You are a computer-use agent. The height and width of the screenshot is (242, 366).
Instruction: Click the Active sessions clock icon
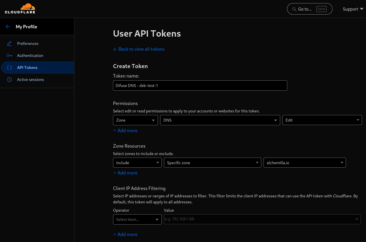[9, 80]
